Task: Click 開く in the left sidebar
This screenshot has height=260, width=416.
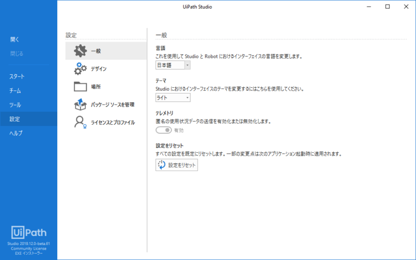Action: (15, 39)
